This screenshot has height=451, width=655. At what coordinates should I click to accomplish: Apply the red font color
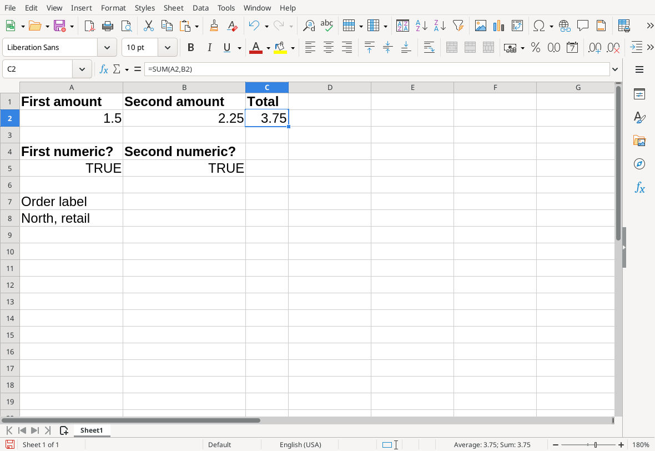click(x=256, y=48)
